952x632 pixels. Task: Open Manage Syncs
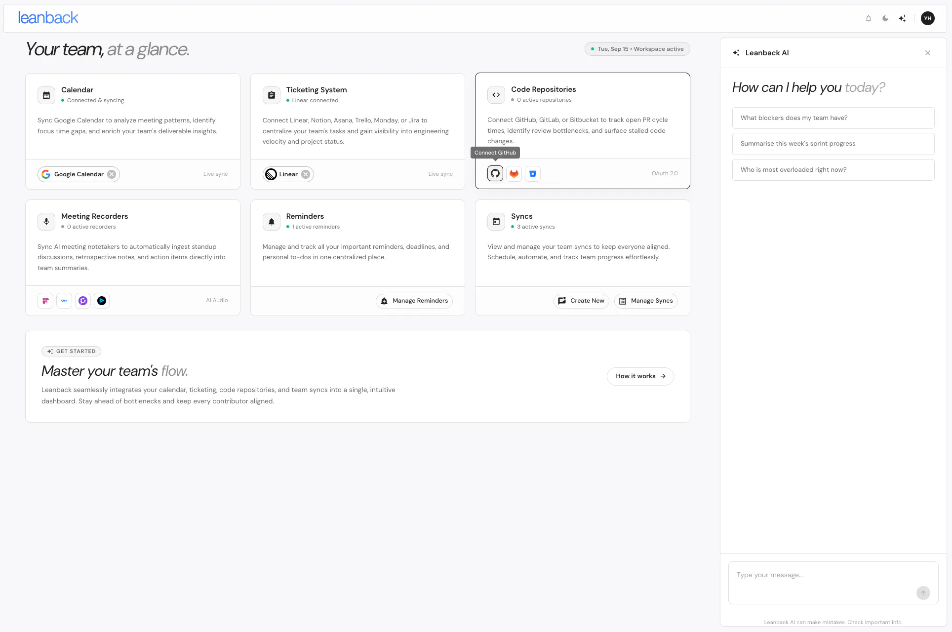click(646, 301)
